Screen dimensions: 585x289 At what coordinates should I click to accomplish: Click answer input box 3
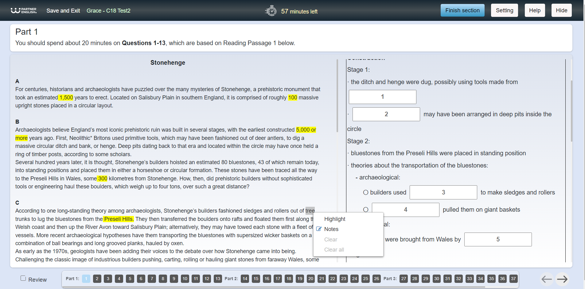click(x=443, y=192)
